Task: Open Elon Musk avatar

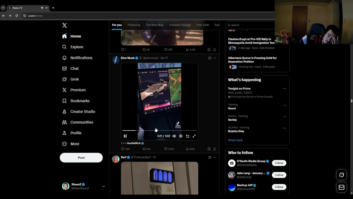Action: pos(116,60)
